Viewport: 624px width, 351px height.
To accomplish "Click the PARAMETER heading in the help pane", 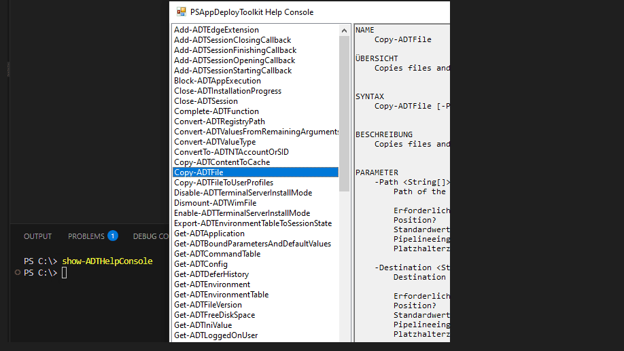I will pyautogui.click(x=377, y=172).
